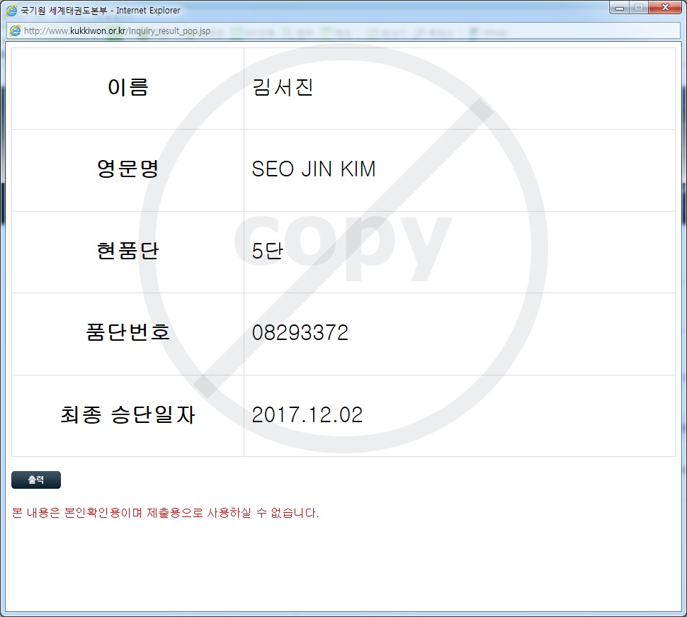Click the disabled maximize window button
687x617 pixels.
point(639,8)
